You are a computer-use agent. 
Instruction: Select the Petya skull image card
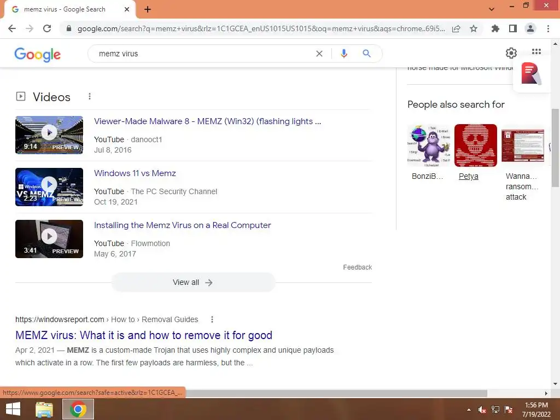click(x=476, y=145)
